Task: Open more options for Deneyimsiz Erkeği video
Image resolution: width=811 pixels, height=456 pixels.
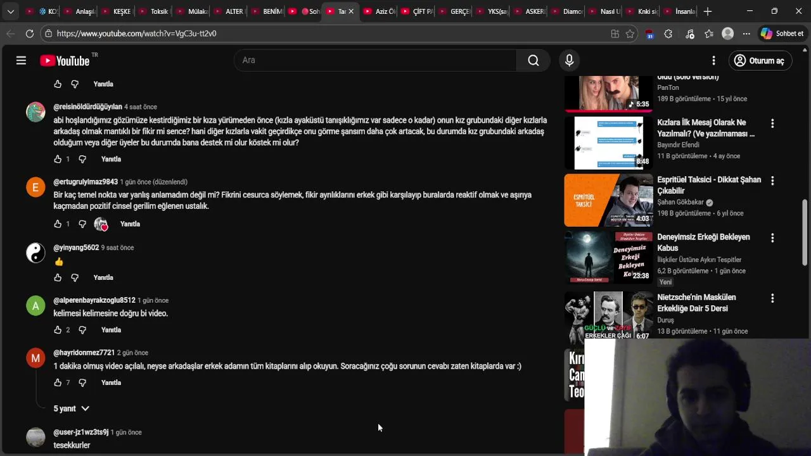Action: [x=772, y=237]
